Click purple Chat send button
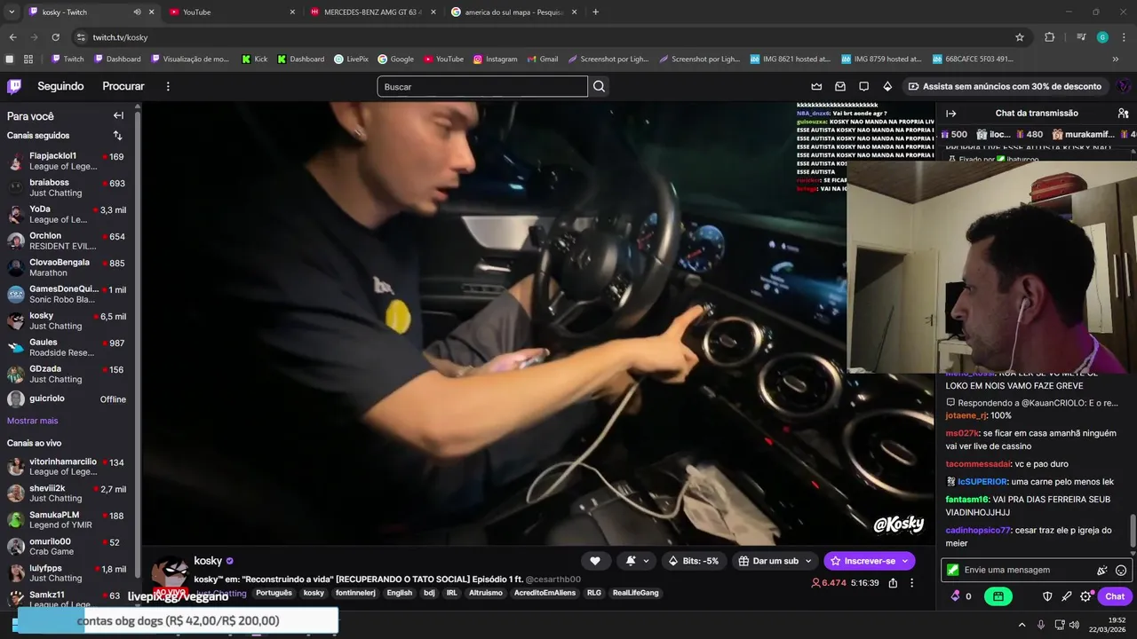Viewport: 1137px width, 639px height. (x=1115, y=596)
